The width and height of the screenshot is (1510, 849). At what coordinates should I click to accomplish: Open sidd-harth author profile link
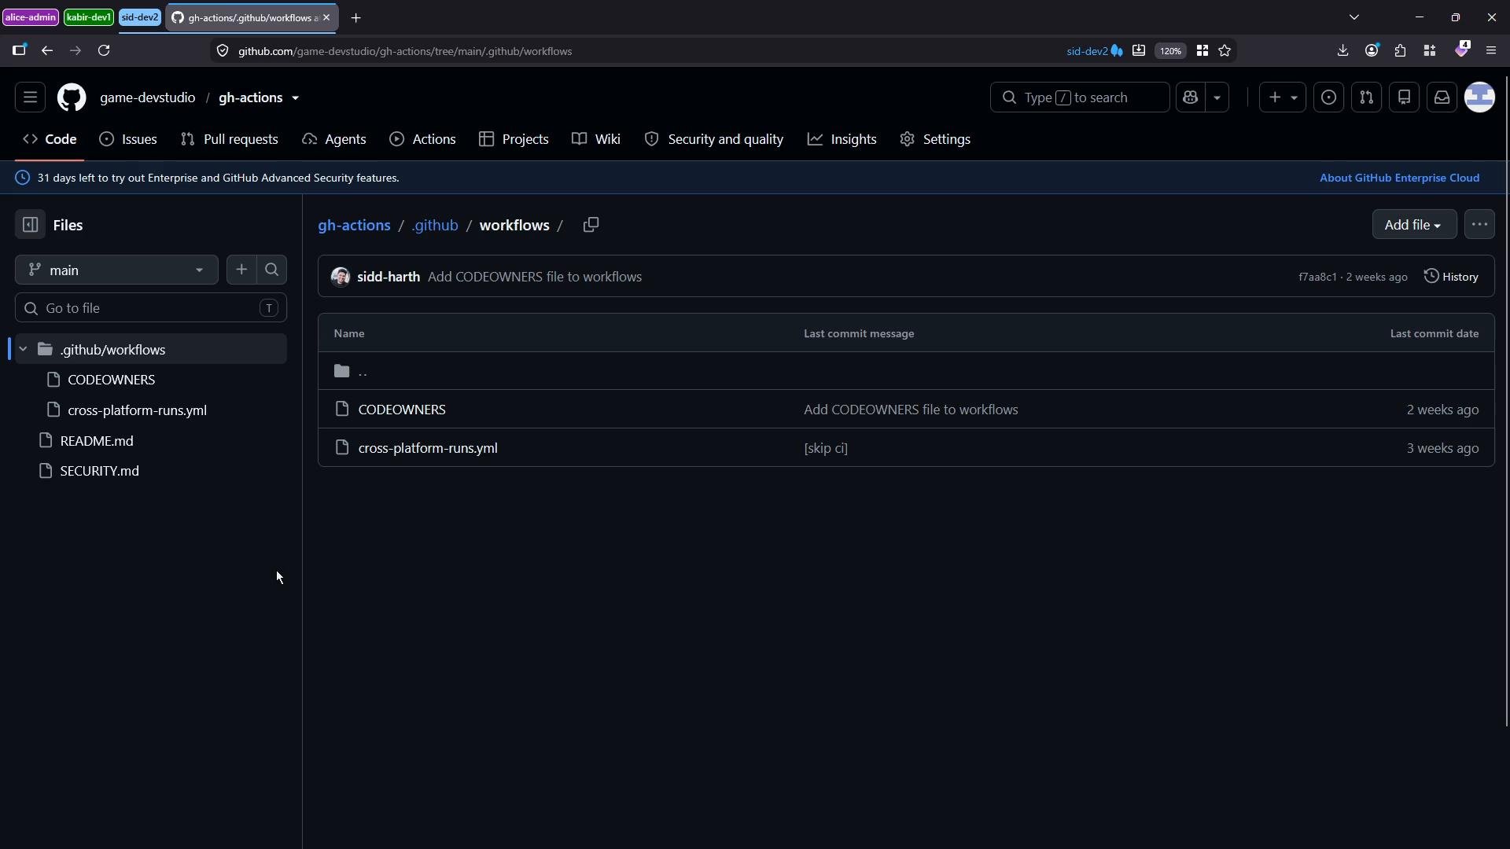pyautogui.click(x=389, y=277)
